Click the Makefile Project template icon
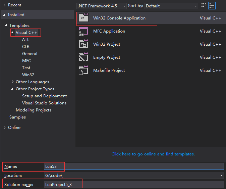Screen dimensions: 226x189 [83, 70]
